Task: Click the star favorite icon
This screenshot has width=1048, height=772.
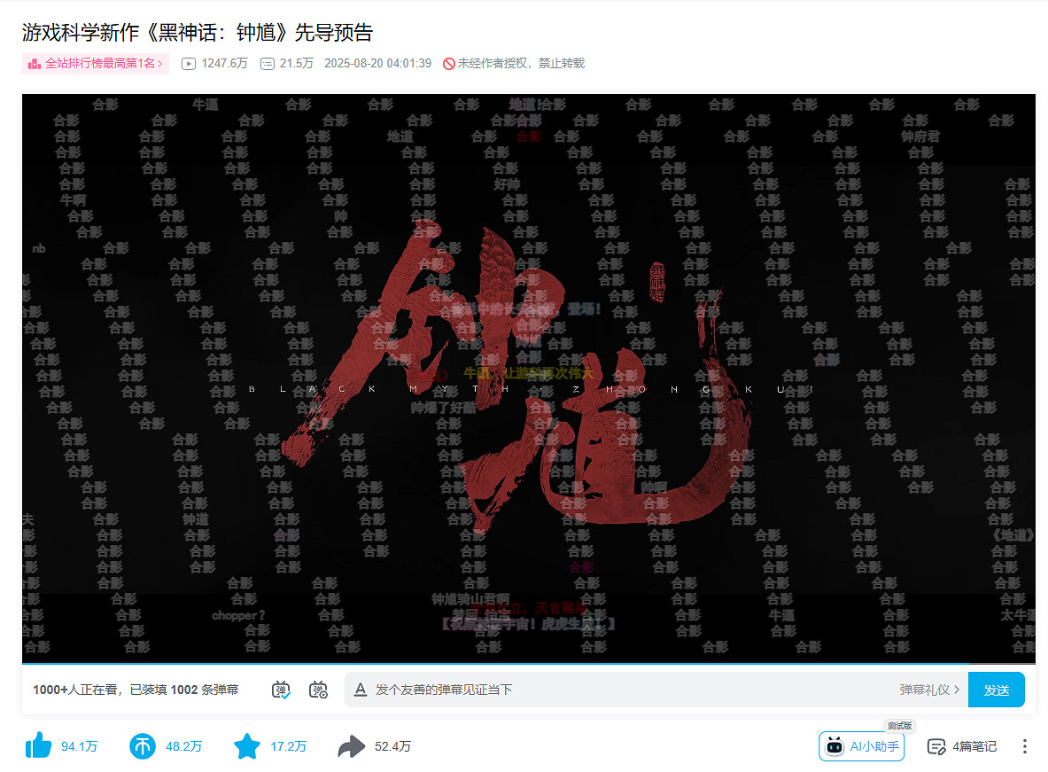Action: [248, 746]
